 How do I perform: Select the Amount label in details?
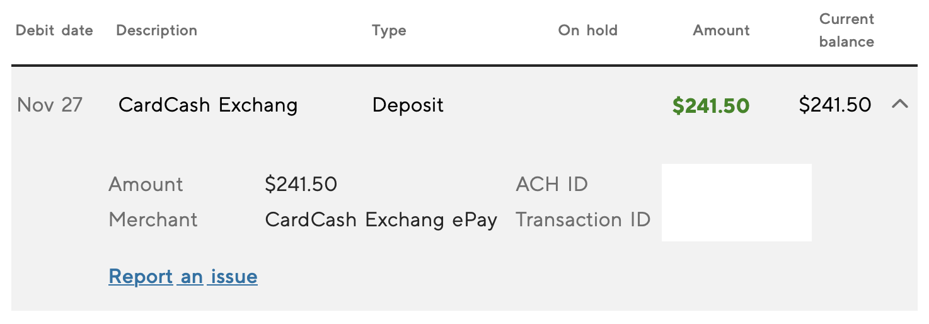(x=146, y=184)
